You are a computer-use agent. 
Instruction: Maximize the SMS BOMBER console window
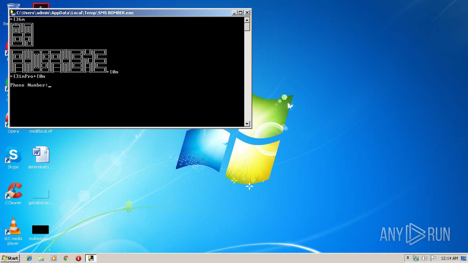[240, 12]
